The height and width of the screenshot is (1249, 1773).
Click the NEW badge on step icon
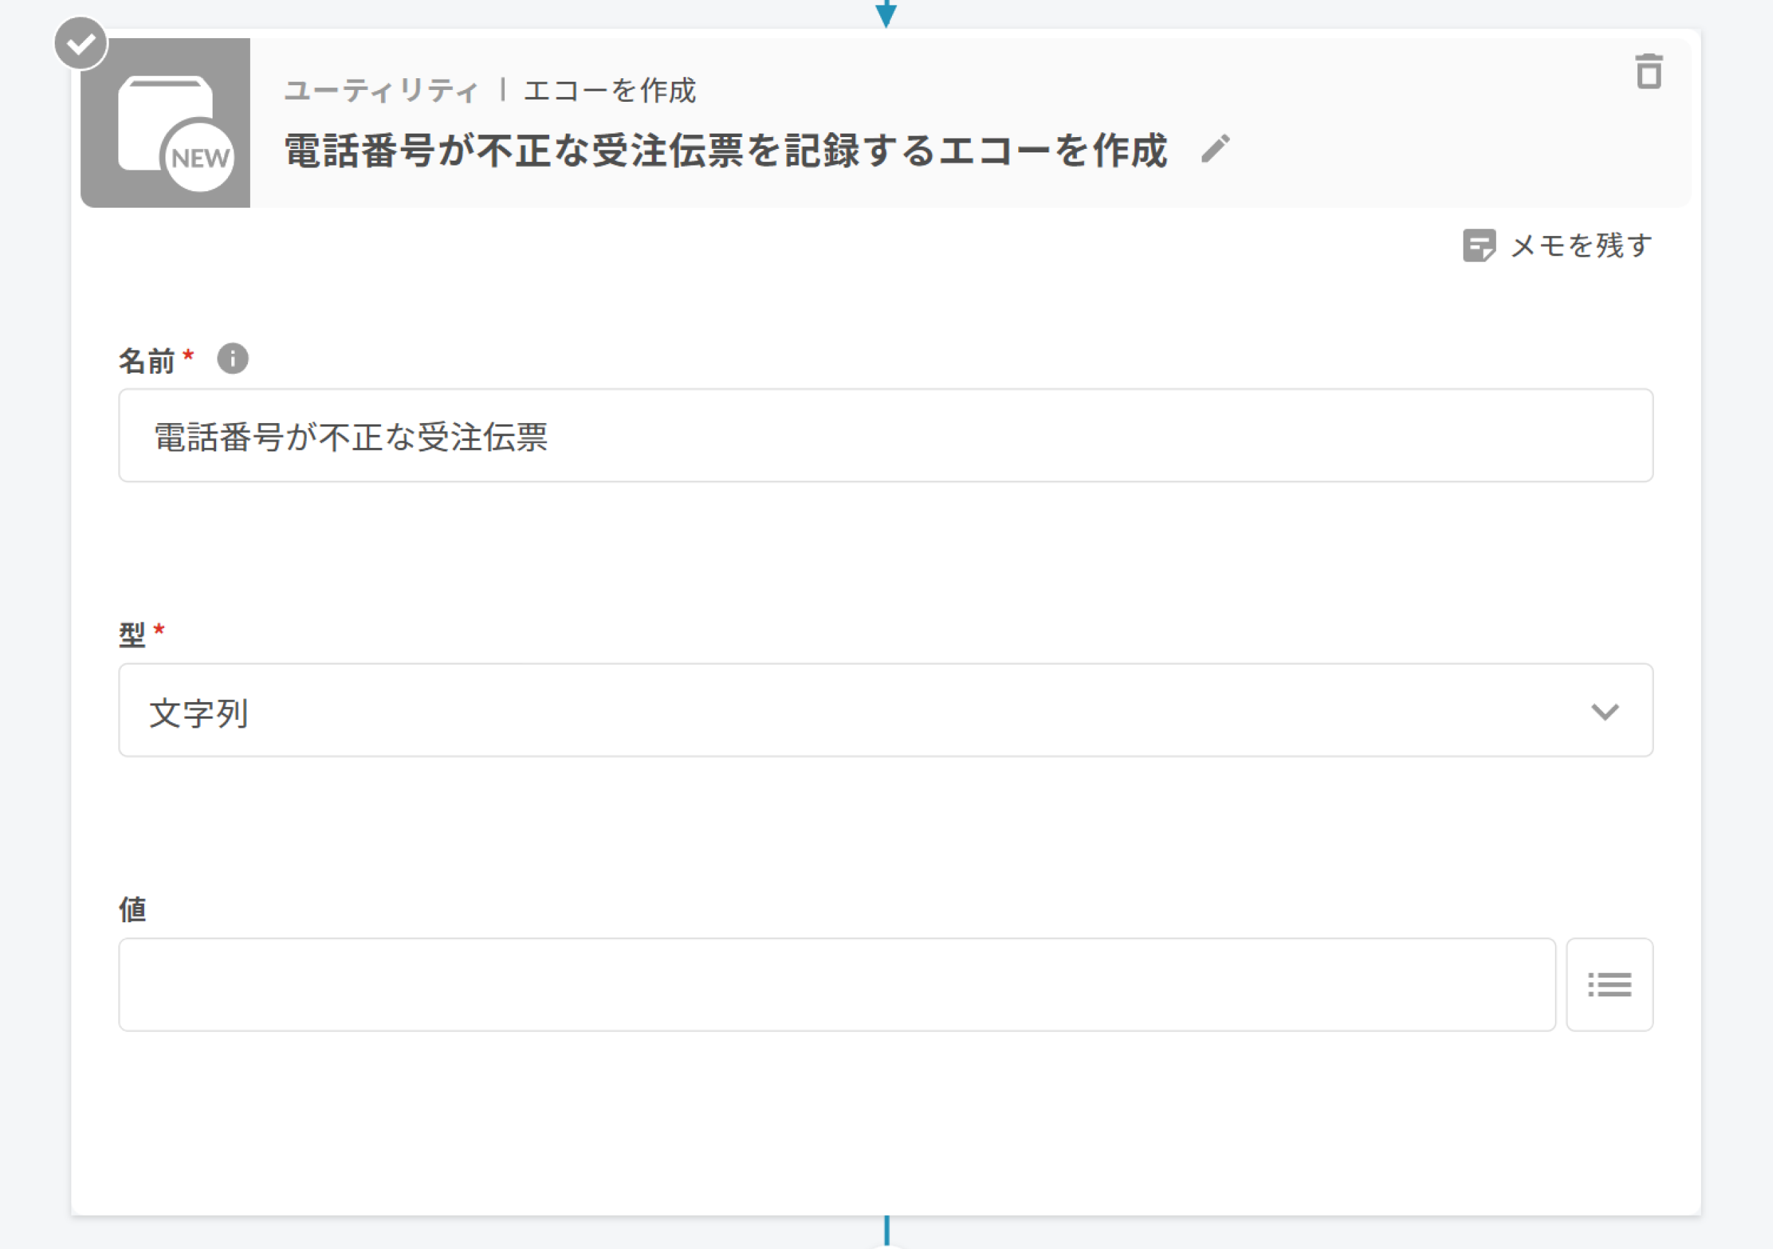200,157
